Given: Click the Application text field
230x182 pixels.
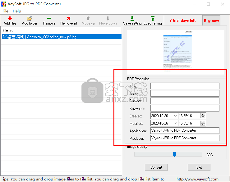Looking at the screenshot, I should point(185,130).
